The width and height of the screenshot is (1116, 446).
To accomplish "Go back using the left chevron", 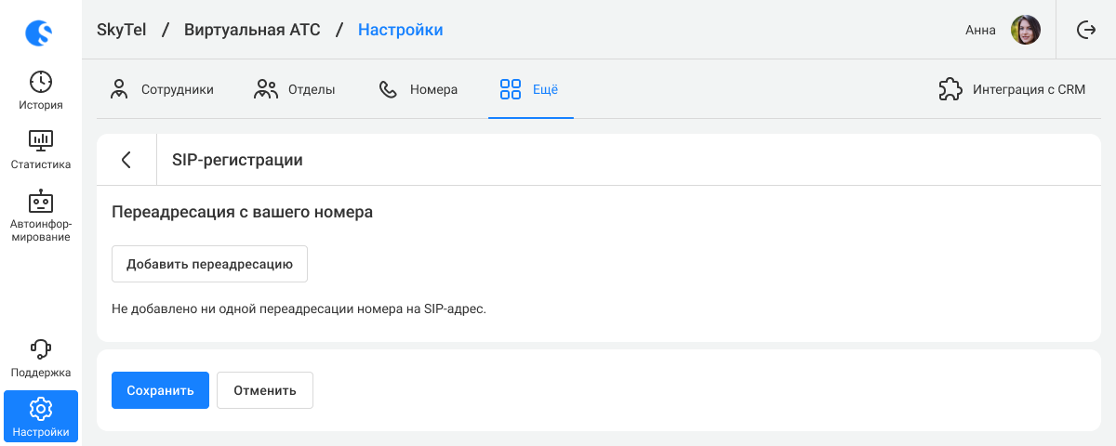I will [x=126, y=160].
